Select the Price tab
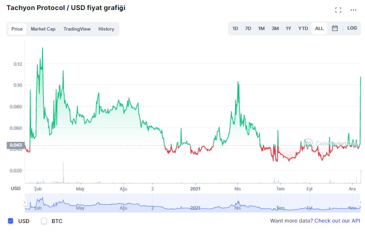 pos(17,29)
